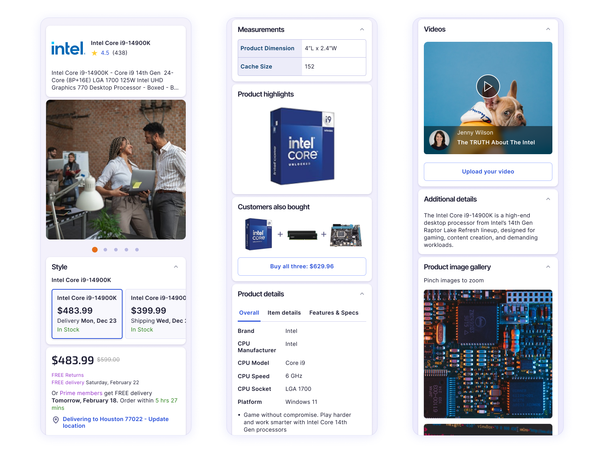Image resolution: width=604 pixels, height=453 pixels.
Task: Click the LGA 1700 socket value
Action: (298, 389)
